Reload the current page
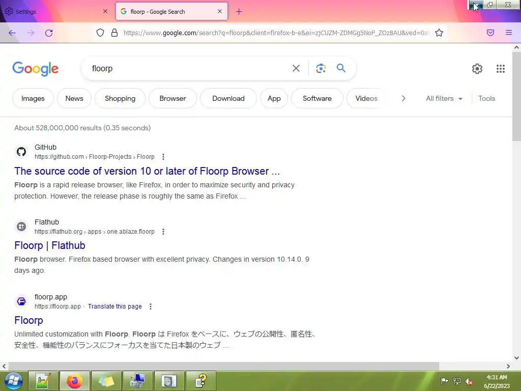The image size is (521, 391). [x=49, y=33]
